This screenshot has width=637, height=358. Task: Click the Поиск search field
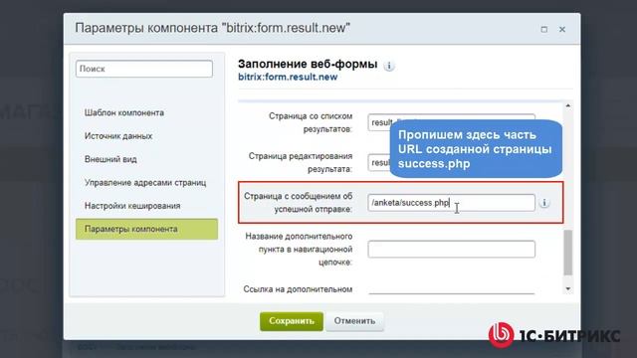tap(143, 69)
